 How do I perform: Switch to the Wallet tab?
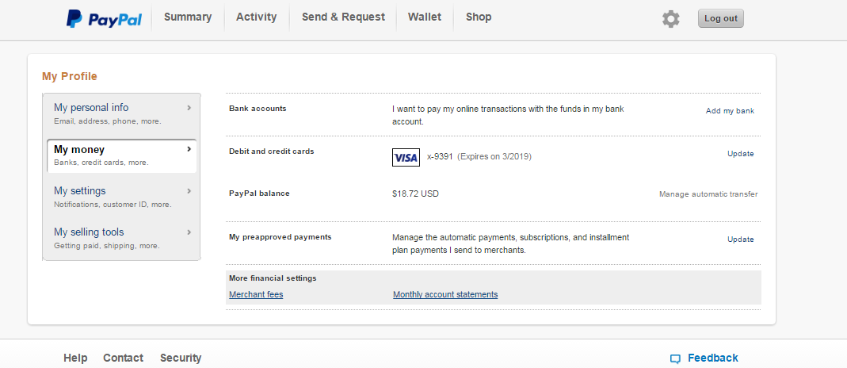pyautogui.click(x=425, y=17)
